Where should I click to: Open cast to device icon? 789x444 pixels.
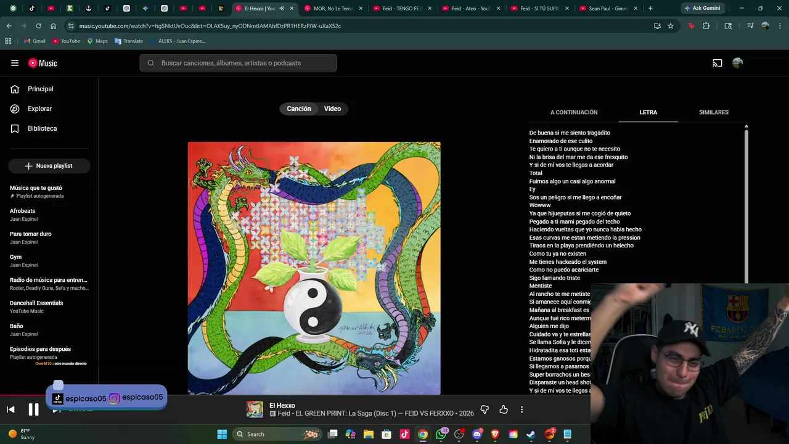[x=717, y=63]
